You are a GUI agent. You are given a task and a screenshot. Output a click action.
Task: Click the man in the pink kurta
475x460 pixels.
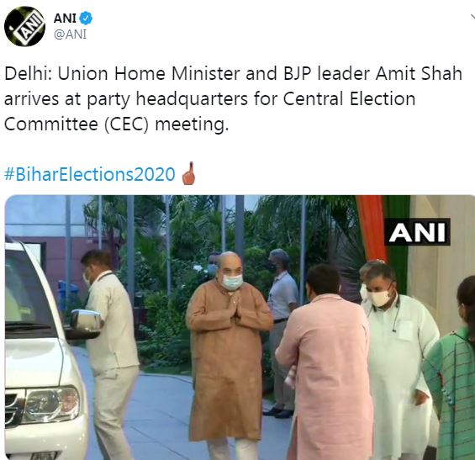(325, 362)
